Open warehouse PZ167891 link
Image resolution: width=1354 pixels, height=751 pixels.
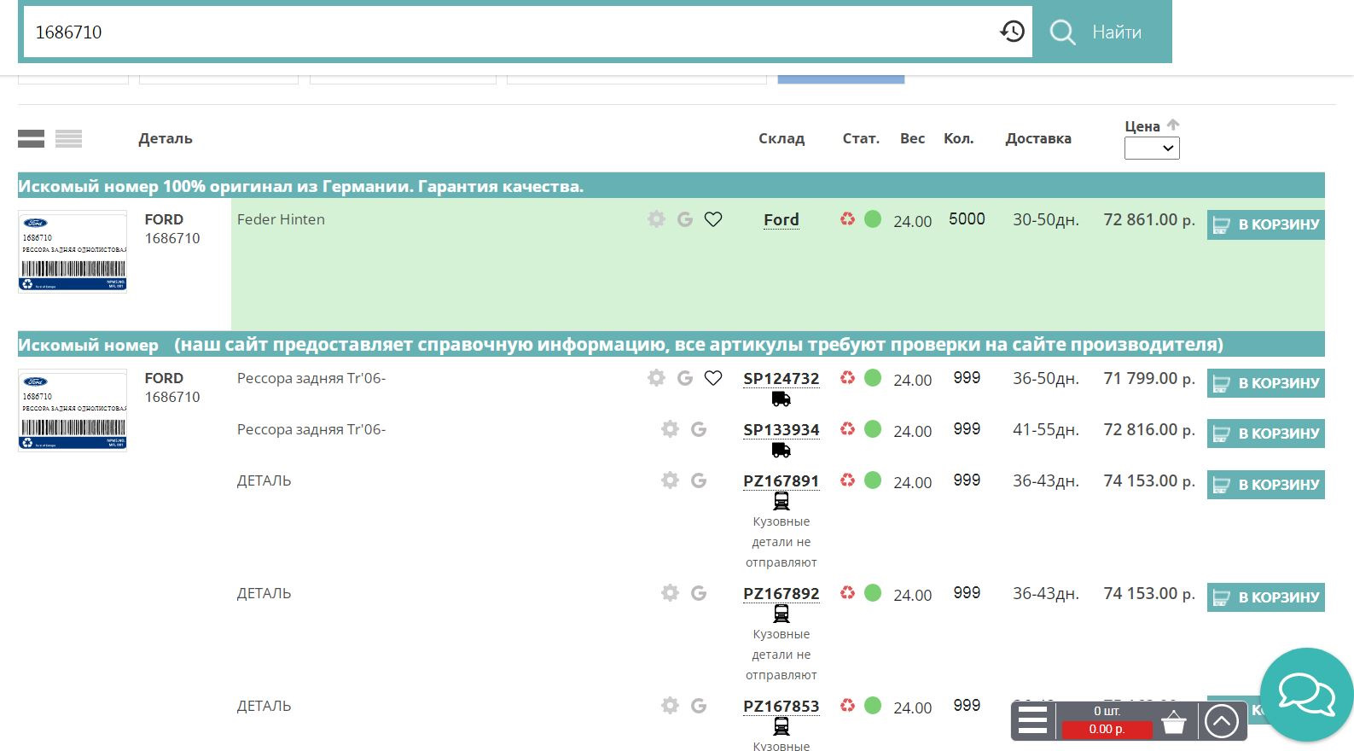[x=782, y=481]
